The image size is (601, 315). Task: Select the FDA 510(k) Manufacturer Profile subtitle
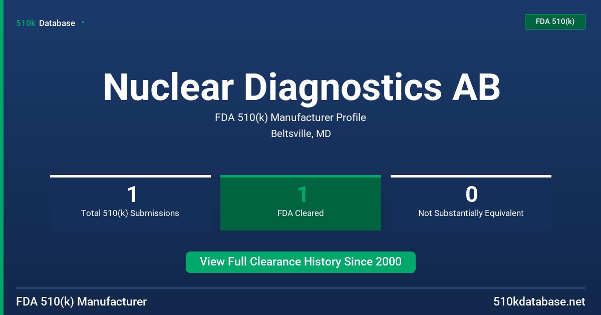tap(290, 117)
